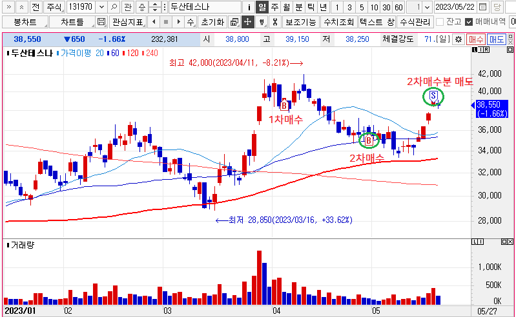Select the 일 daily period toggle
Viewport: 516px width, 317px height.
click(x=262, y=7)
